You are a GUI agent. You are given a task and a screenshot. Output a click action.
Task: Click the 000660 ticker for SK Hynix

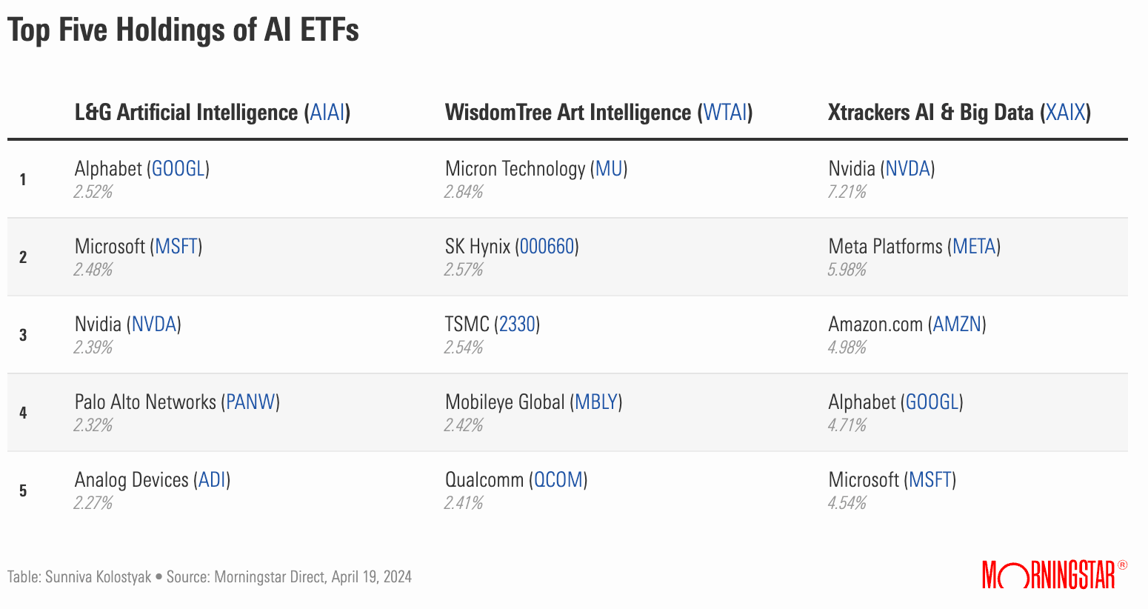tap(547, 247)
